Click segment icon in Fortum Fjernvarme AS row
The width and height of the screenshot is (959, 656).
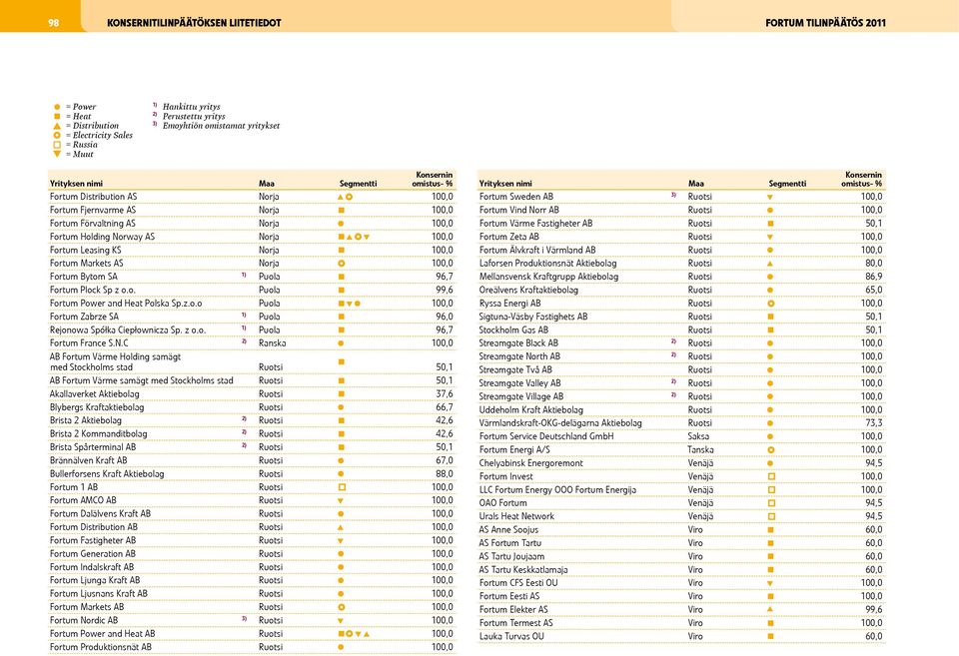(342, 211)
